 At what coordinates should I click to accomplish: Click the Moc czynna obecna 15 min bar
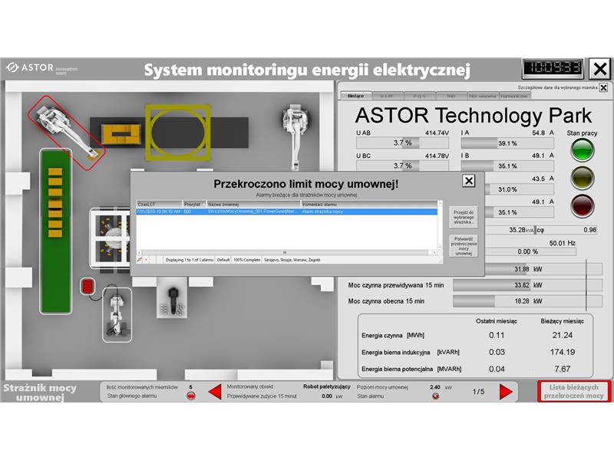(x=527, y=301)
